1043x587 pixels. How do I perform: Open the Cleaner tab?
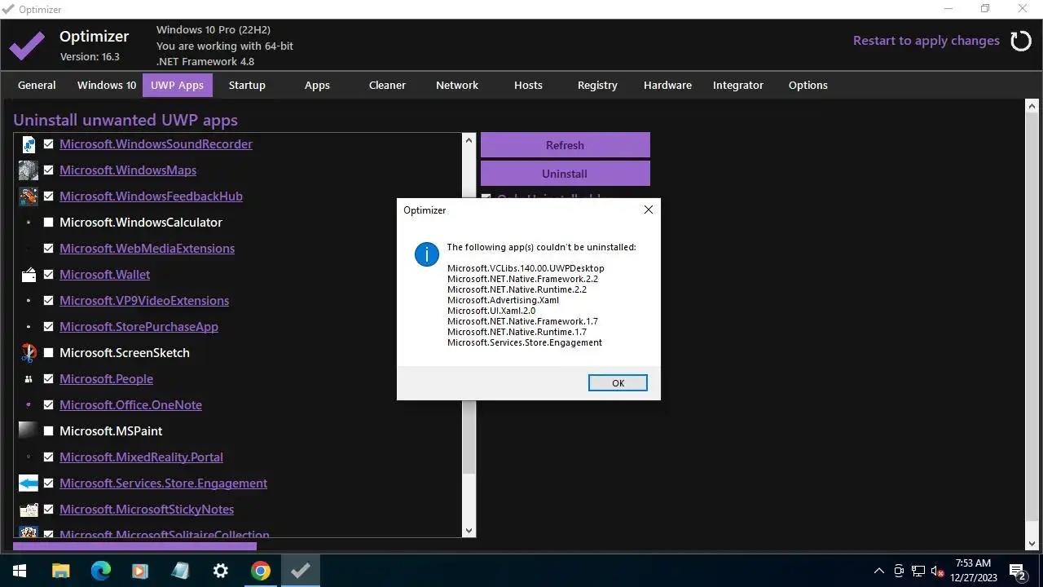click(387, 85)
